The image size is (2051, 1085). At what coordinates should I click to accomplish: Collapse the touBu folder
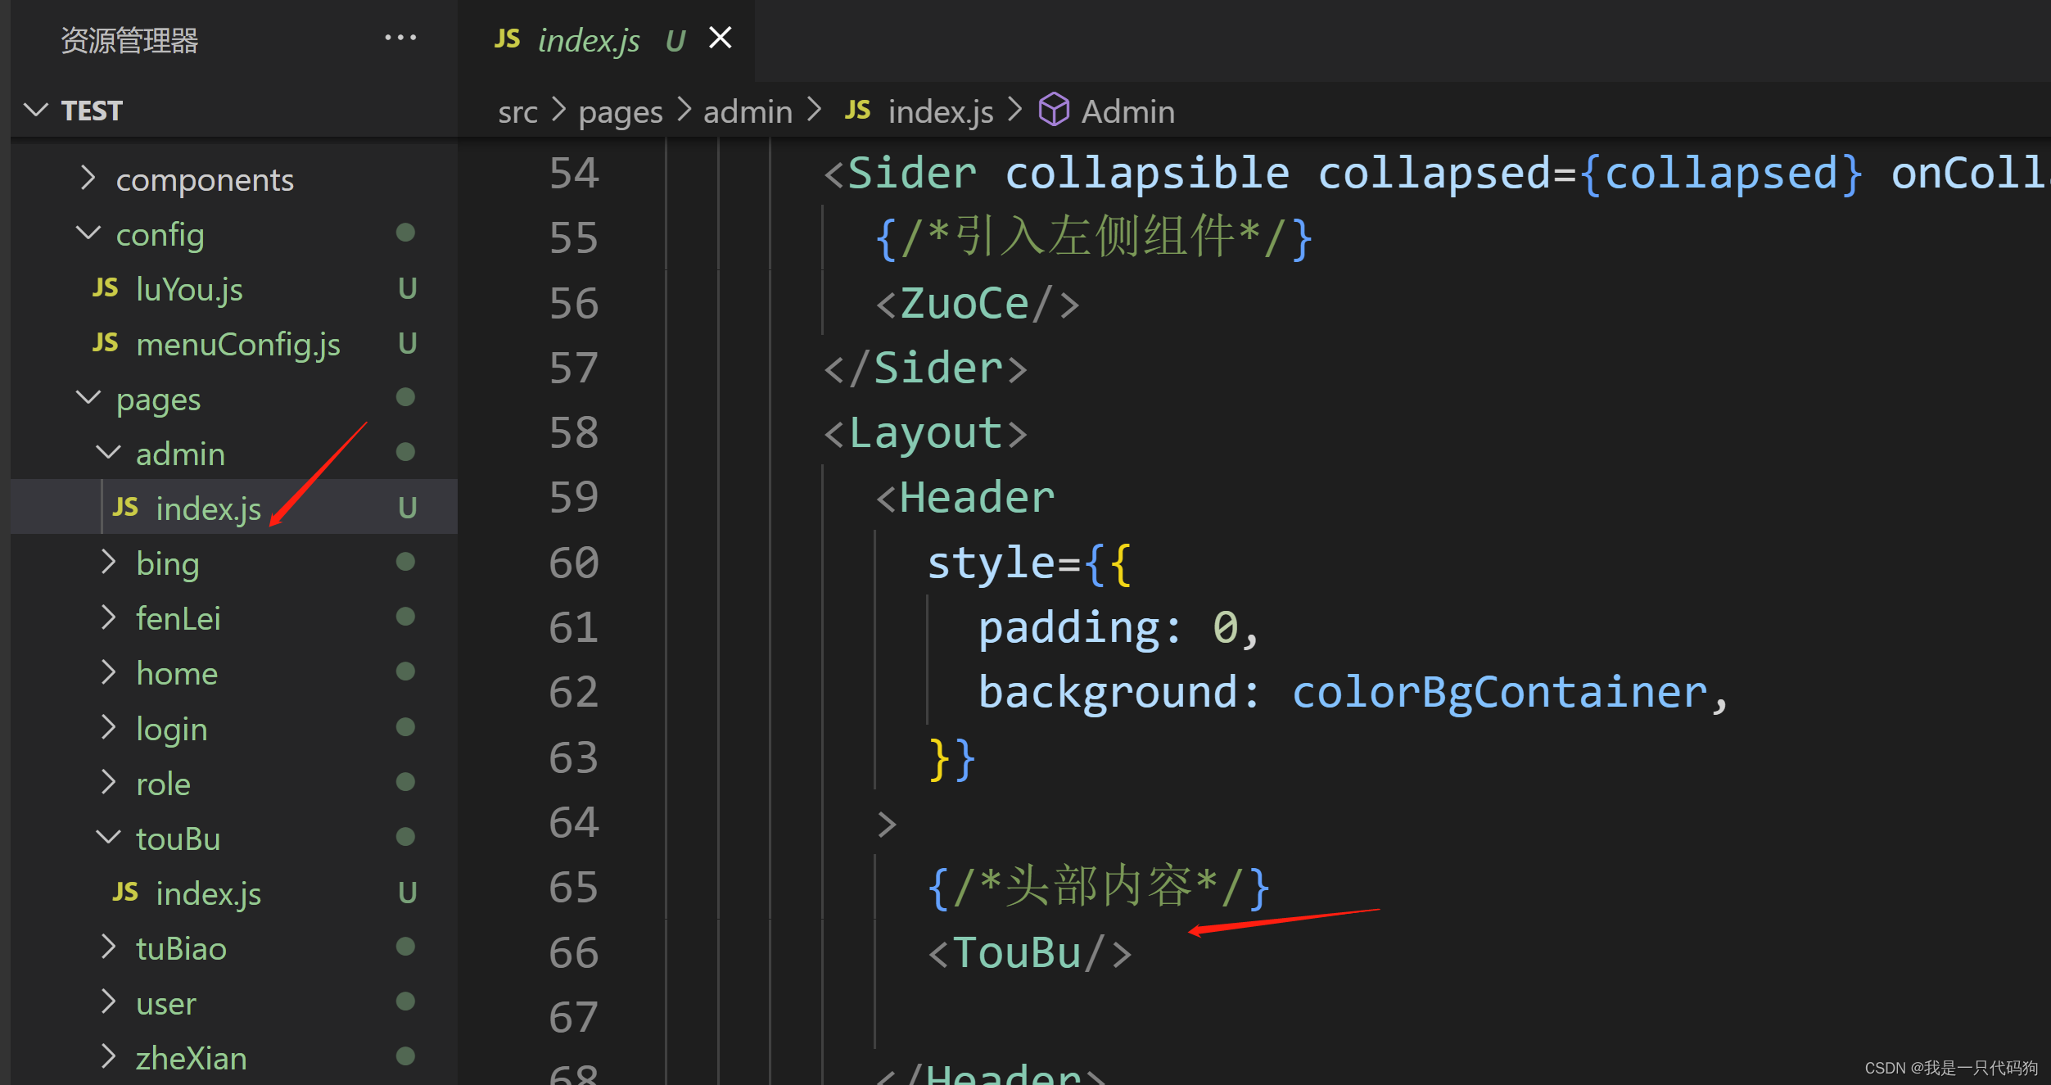pos(107,837)
